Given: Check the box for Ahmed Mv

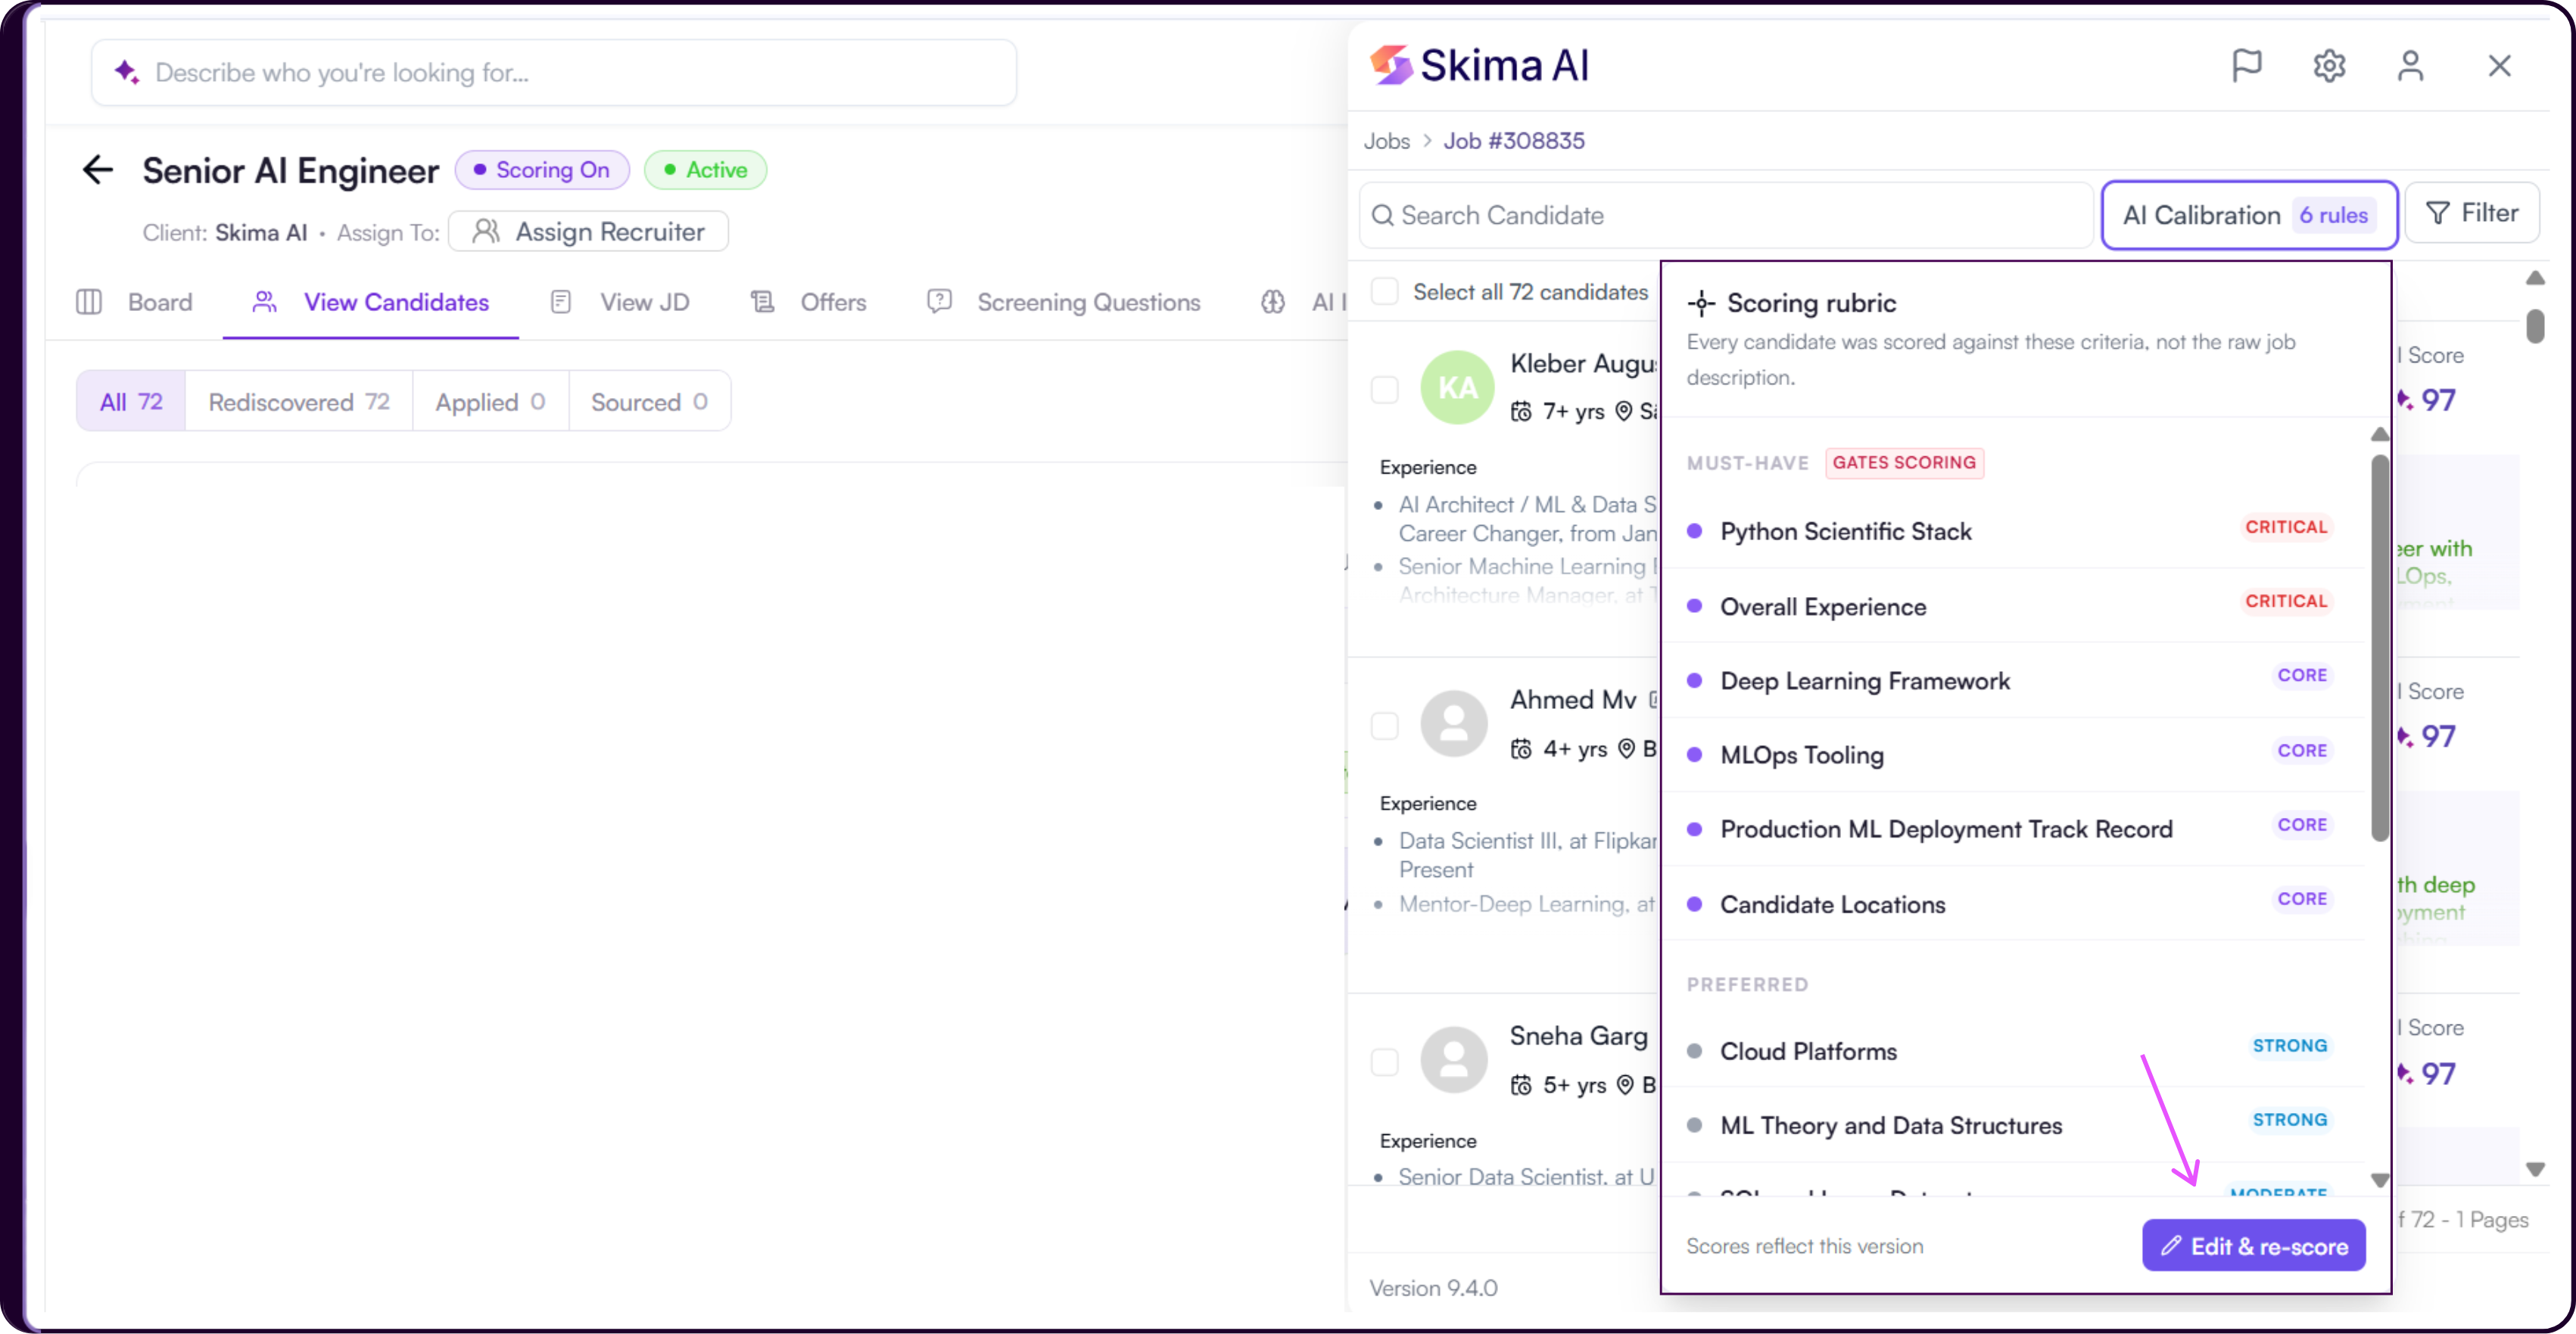Looking at the screenshot, I should pos(1385,726).
